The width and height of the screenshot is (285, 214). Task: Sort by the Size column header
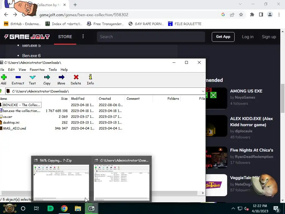55,98
